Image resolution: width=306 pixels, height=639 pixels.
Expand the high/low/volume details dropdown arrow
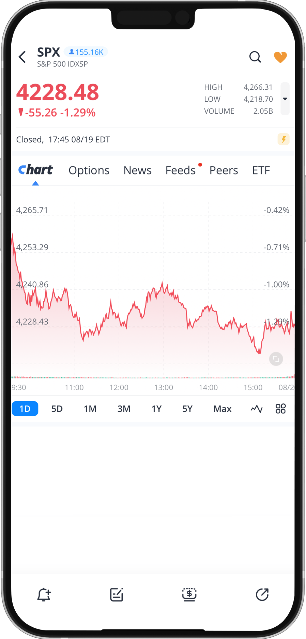(285, 99)
